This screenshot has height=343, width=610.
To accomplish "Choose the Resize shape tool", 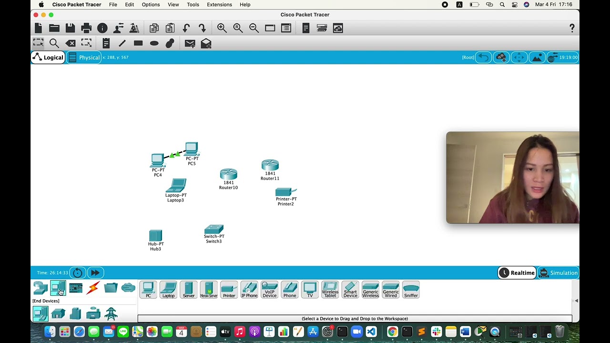I will click(86, 43).
